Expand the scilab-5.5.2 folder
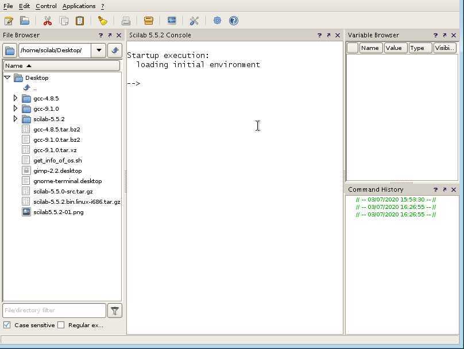This screenshot has width=464, height=349. (x=16, y=119)
